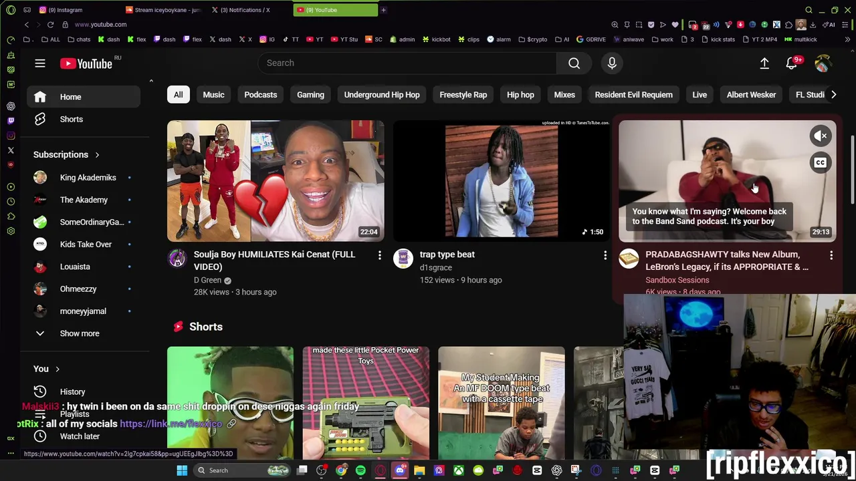Focus the YouTube search field

point(407,63)
